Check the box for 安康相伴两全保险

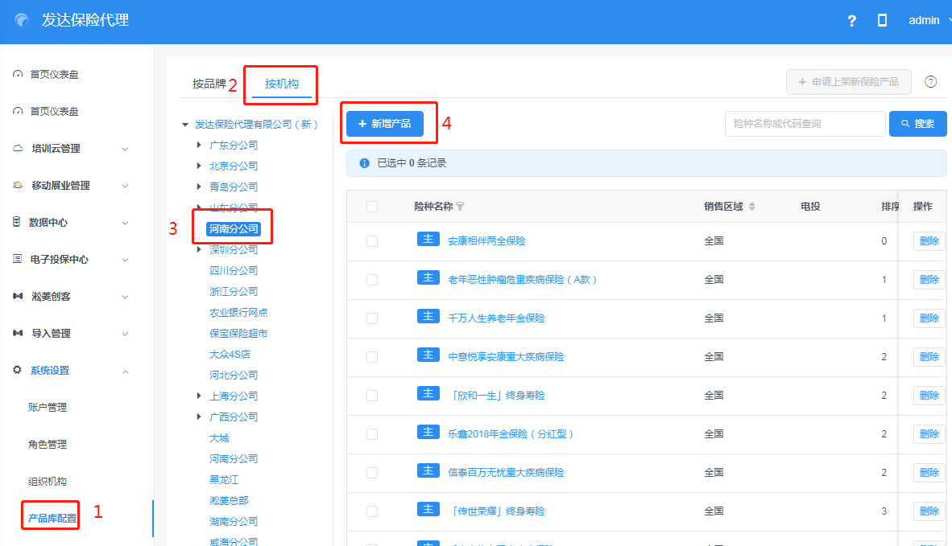pos(371,240)
